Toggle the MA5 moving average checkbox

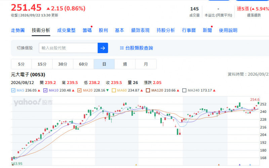(13, 90)
